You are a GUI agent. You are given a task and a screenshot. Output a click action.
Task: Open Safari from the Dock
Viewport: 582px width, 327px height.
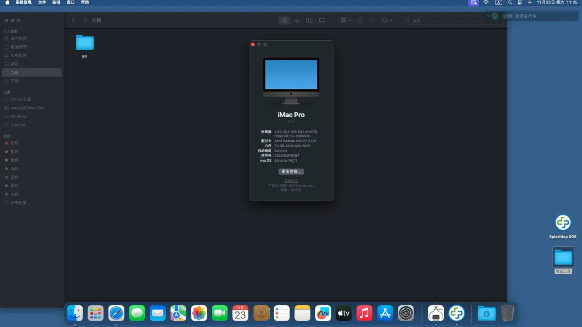click(x=116, y=313)
